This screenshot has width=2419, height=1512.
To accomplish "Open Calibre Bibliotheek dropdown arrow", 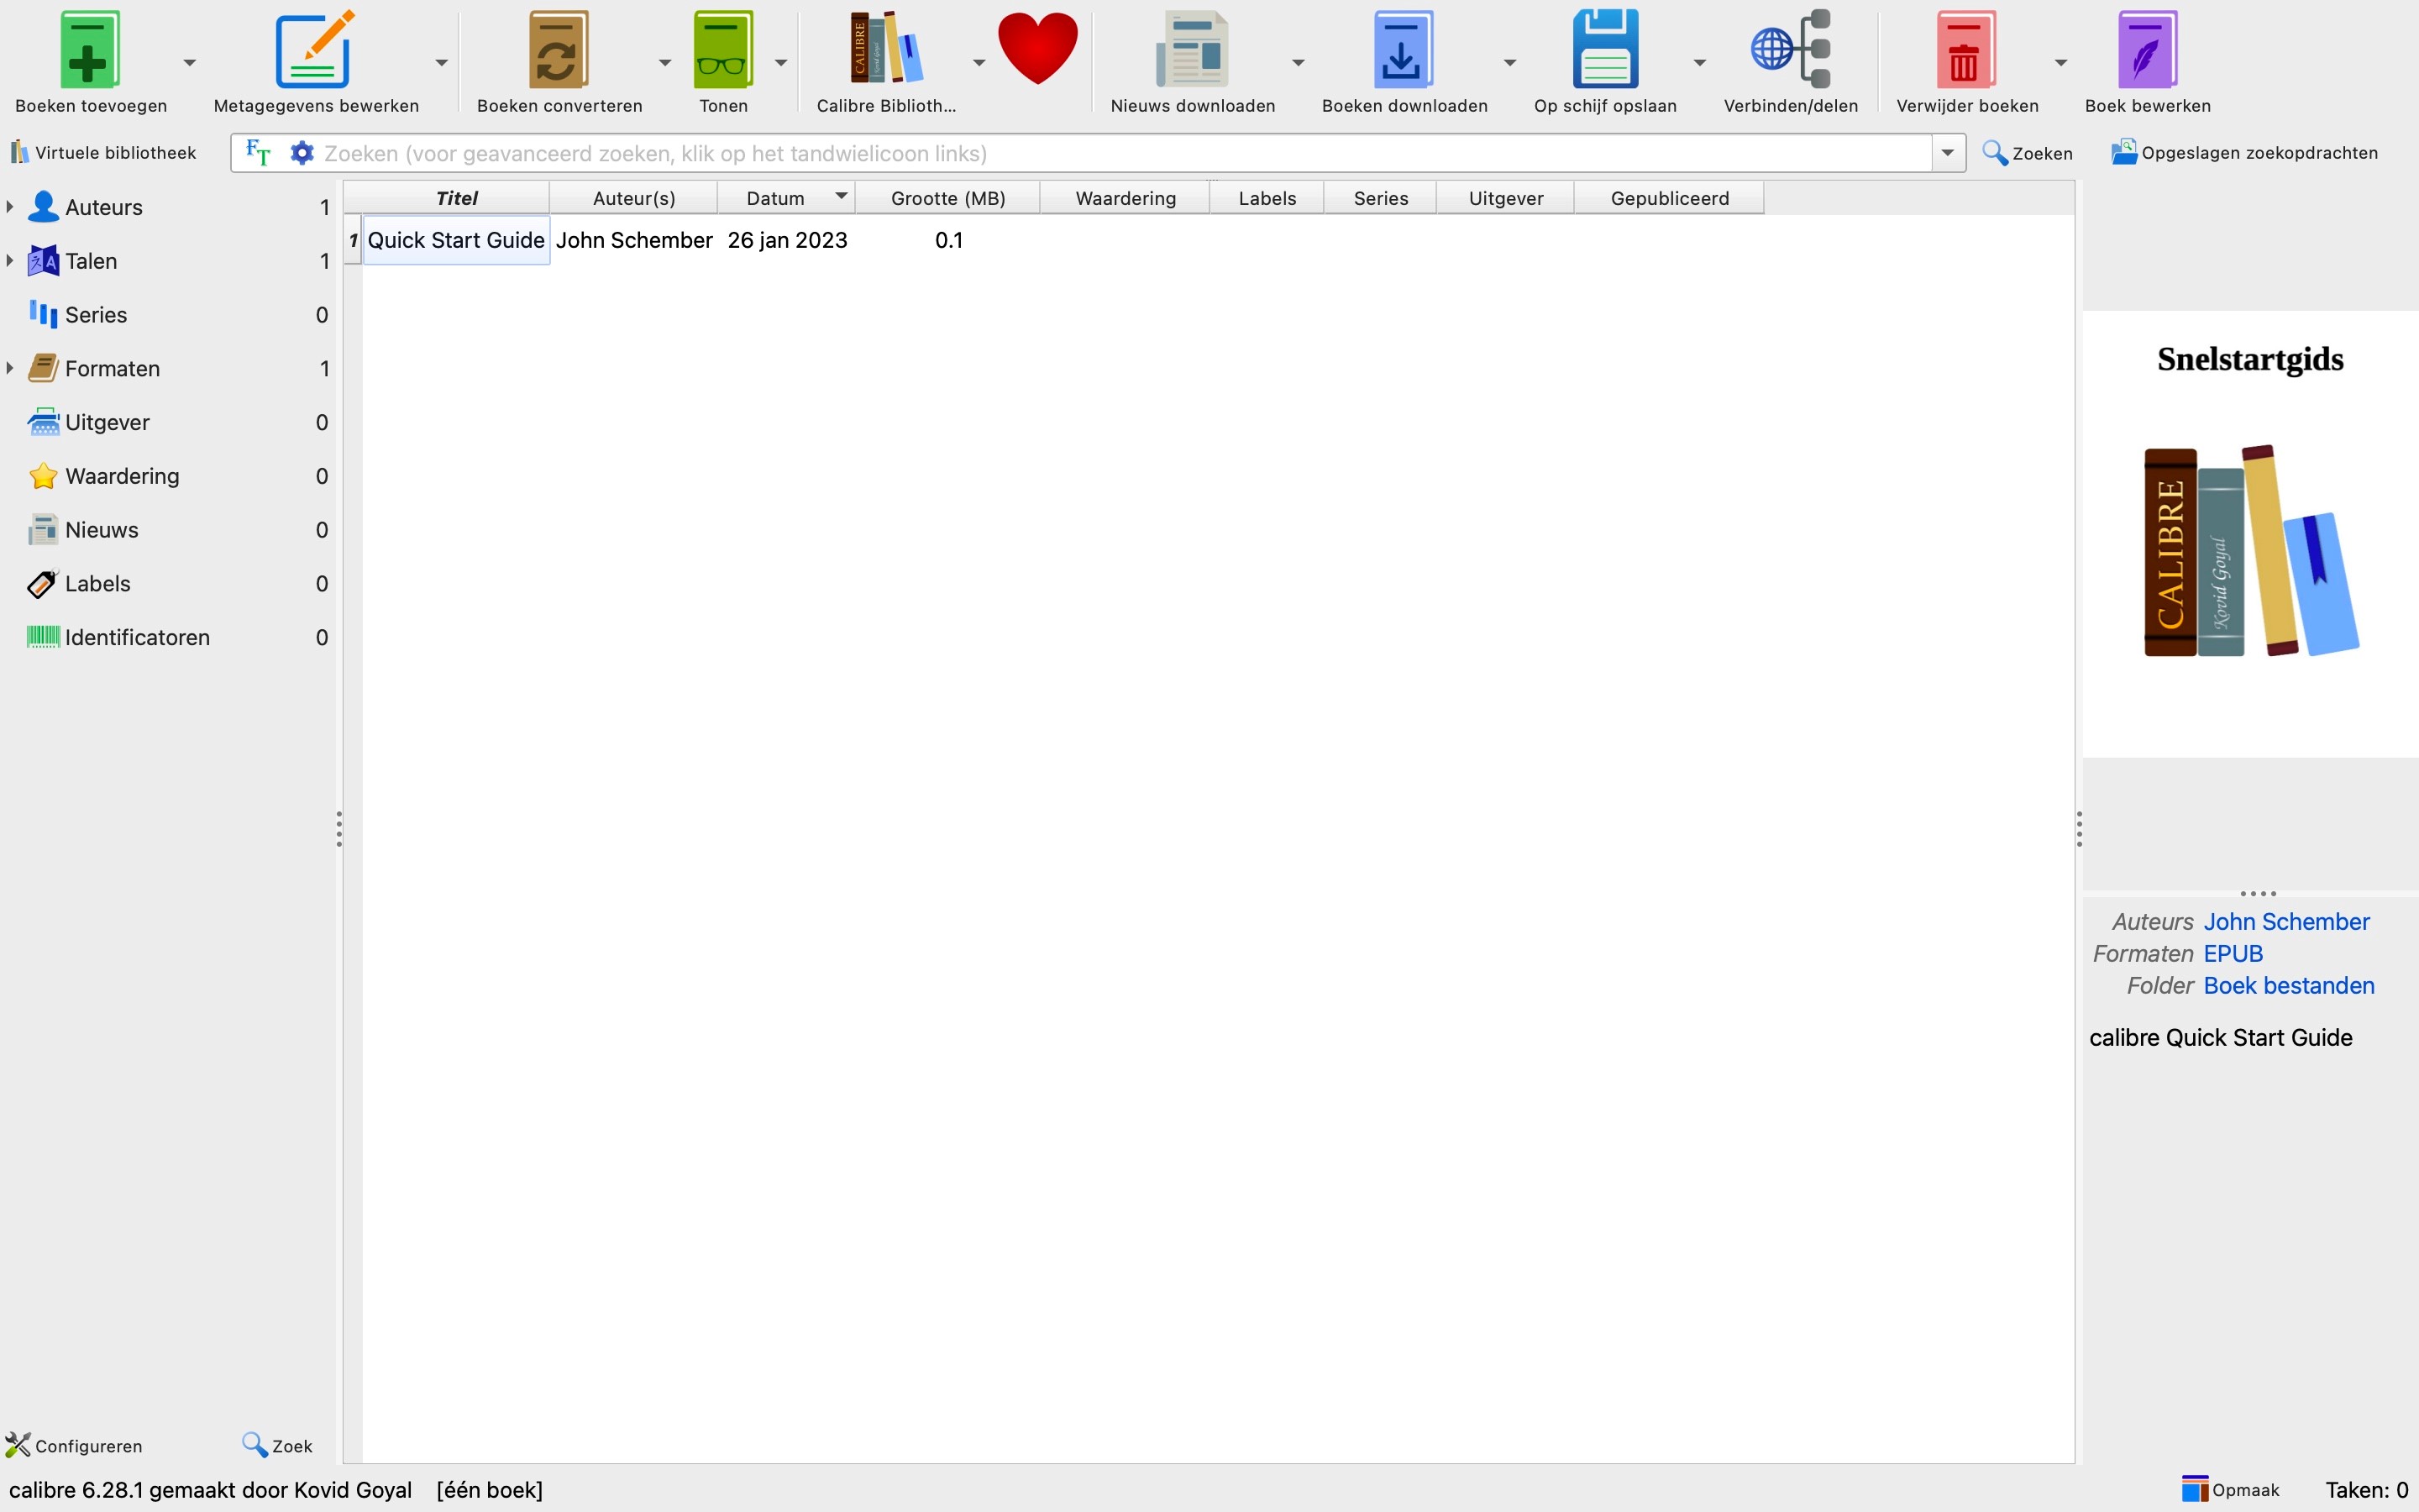I will point(979,63).
